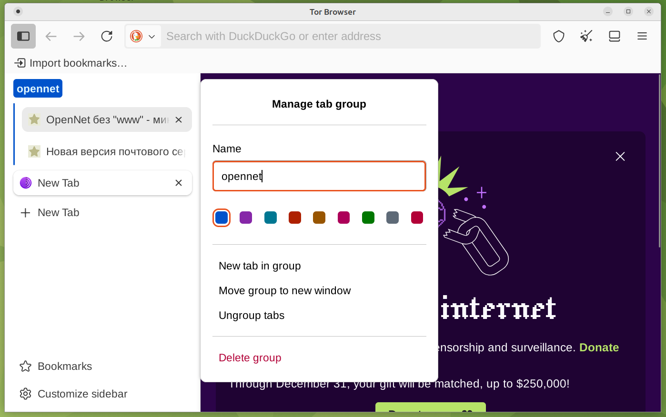Click the tab group Name input field
The width and height of the screenshot is (666, 417).
319,176
